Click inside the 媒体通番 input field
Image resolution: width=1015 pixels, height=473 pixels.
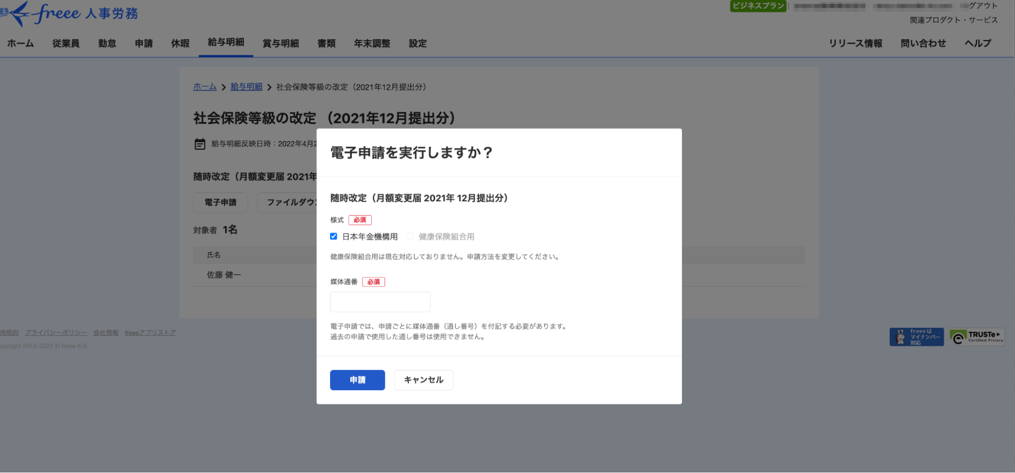(x=380, y=301)
